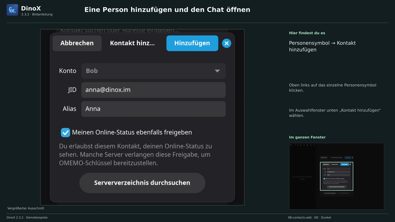Click Serververzeichnis durchsuchen button

pos(142,183)
